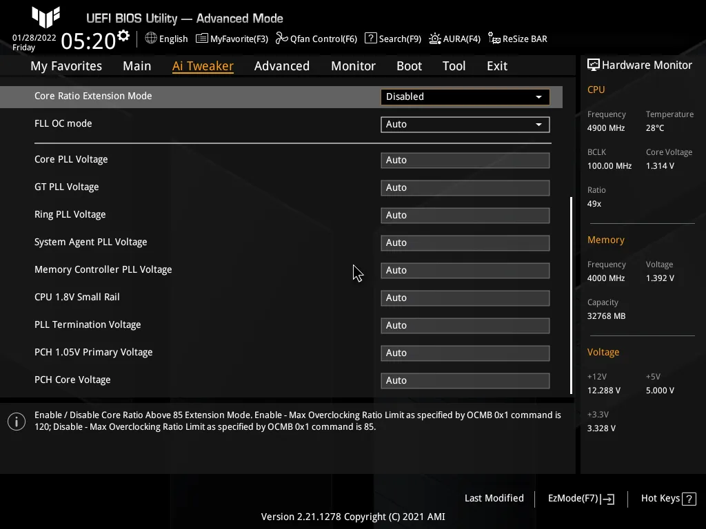The image size is (706, 529).
Task: Click the Hot Keys question mark icon
Action: point(689,499)
